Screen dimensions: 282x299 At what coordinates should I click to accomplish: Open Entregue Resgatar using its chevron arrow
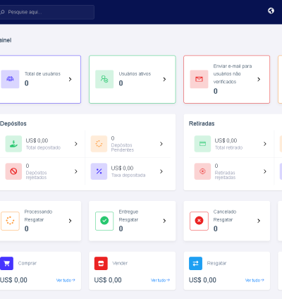click(x=164, y=221)
